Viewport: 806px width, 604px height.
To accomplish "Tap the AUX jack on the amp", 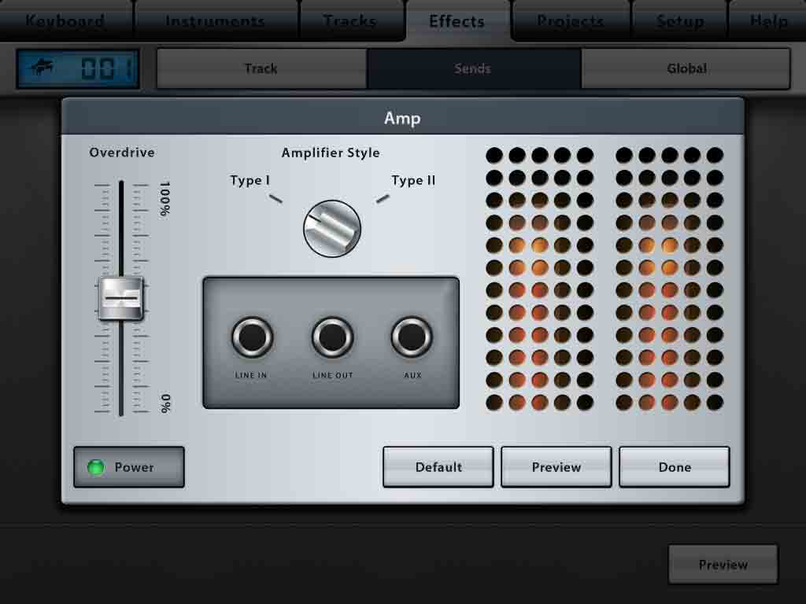I will [411, 338].
